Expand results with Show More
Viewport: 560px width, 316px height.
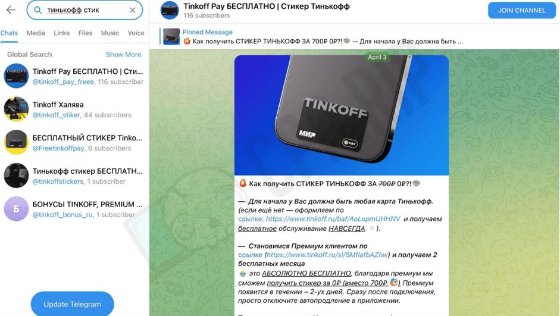124,54
